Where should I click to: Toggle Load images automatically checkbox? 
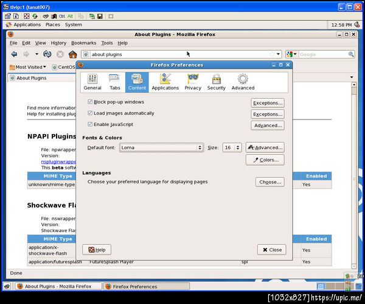[90, 113]
